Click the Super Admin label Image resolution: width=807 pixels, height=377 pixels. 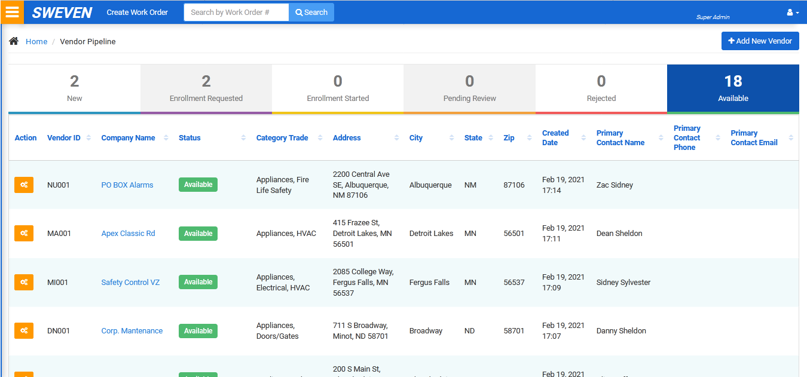click(713, 17)
